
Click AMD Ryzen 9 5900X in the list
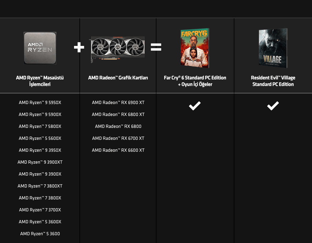coord(40,114)
